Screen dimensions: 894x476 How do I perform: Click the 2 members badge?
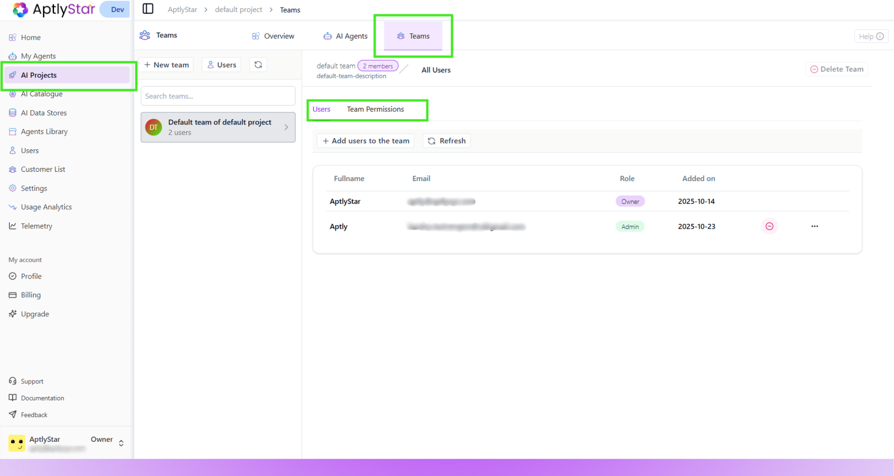pos(378,66)
